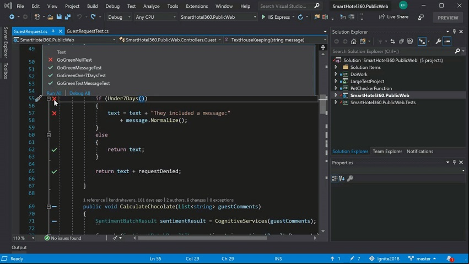
Task: Click the Solution Explorer Home icon
Action: [x=354, y=41]
